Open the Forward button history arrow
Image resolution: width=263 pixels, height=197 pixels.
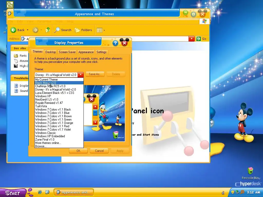click(41, 30)
